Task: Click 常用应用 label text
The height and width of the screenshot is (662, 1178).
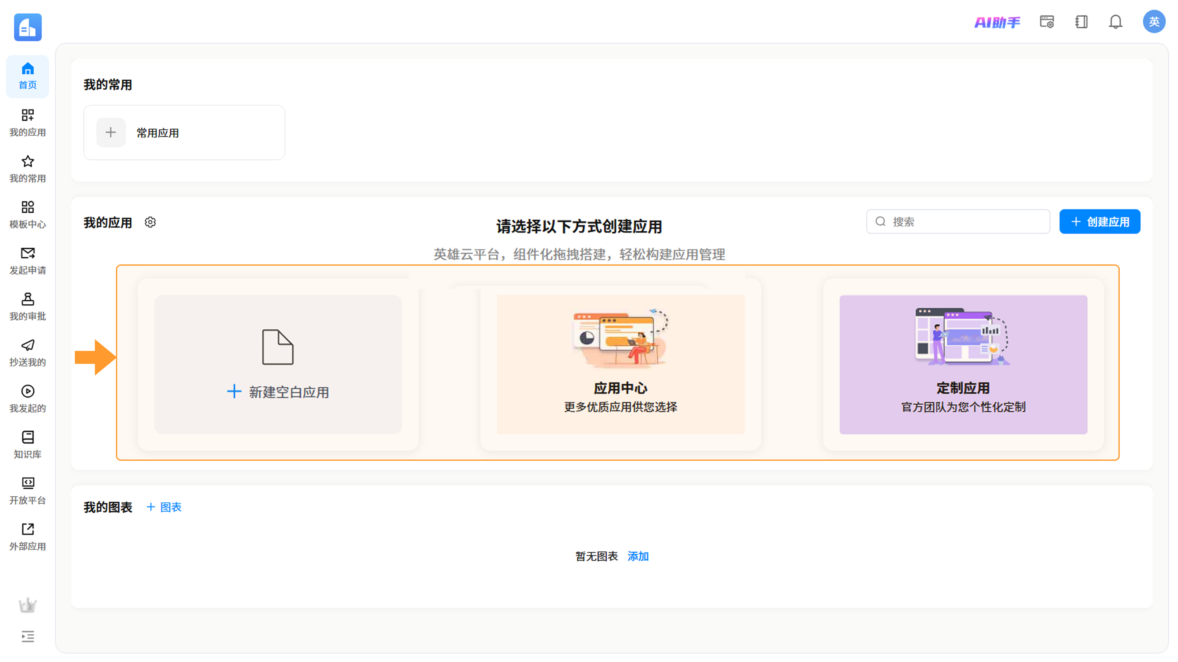Action: 158,133
